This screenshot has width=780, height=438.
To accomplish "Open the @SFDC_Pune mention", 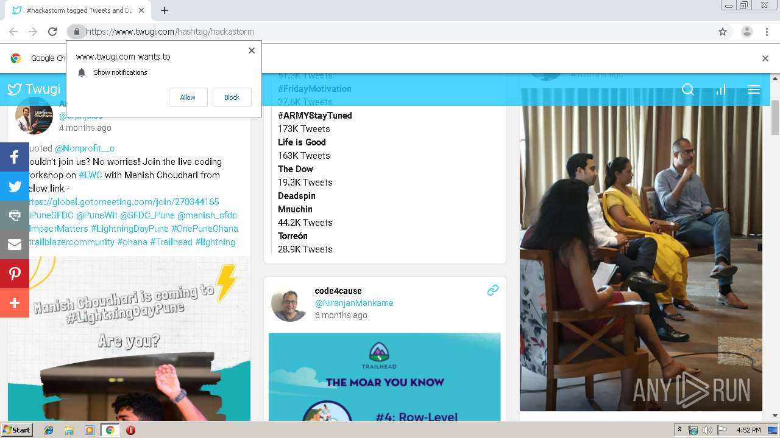I will [x=147, y=215].
